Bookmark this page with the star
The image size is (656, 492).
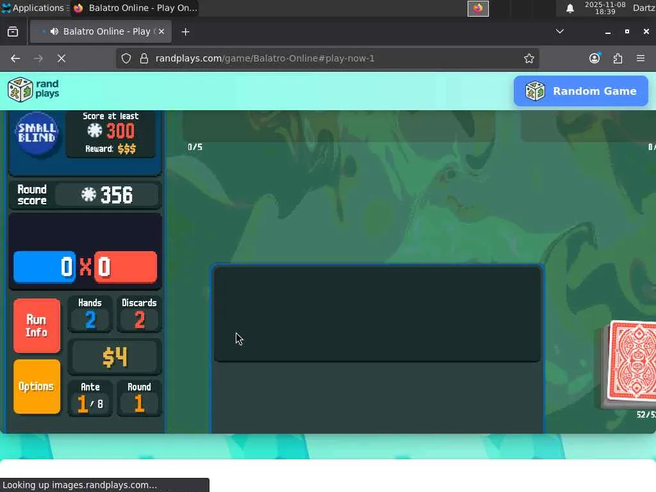tap(529, 58)
